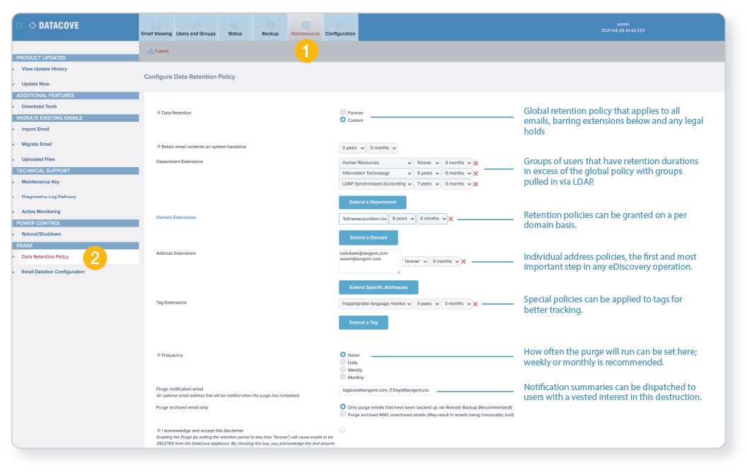The image size is (747, 473).
Task: Open the global retention months dropdown
Action: click(x=382, y=148)
